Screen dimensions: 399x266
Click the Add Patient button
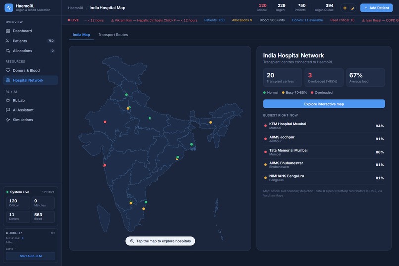376,8
